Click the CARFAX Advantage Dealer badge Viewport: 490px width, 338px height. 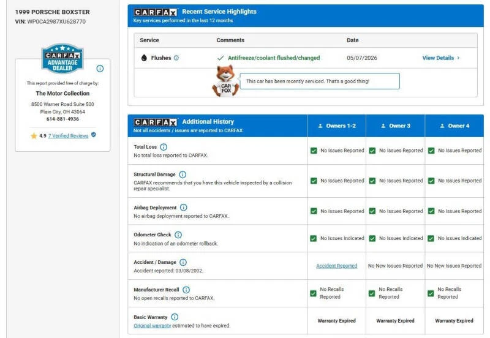(x=62, y=58)
